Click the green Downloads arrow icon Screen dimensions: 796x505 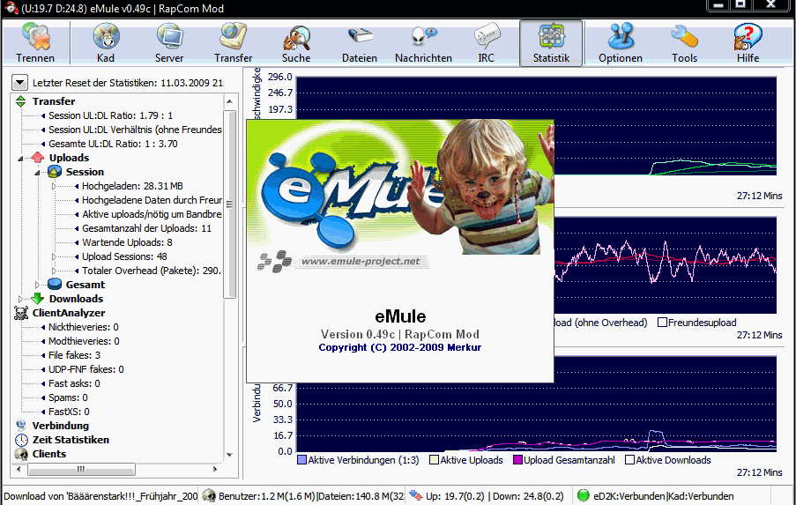[38, 299]
